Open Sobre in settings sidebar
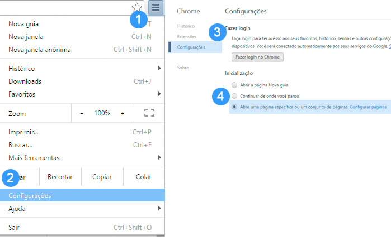The width and height of the screenshot is (391, 241). click(183, 68)
